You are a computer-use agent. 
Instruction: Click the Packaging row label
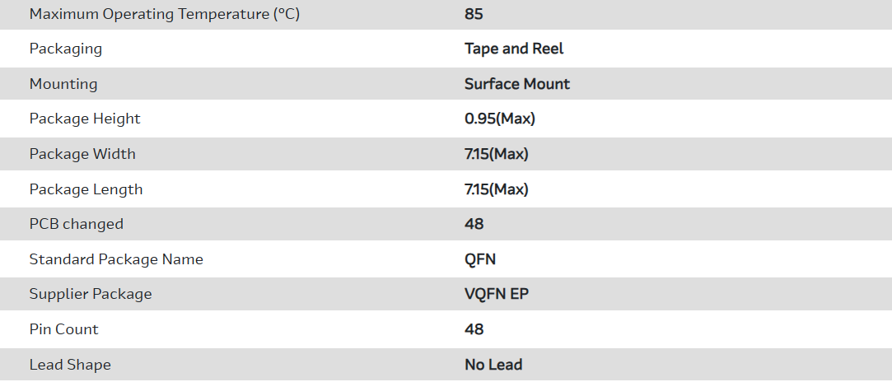pos(66,49)
